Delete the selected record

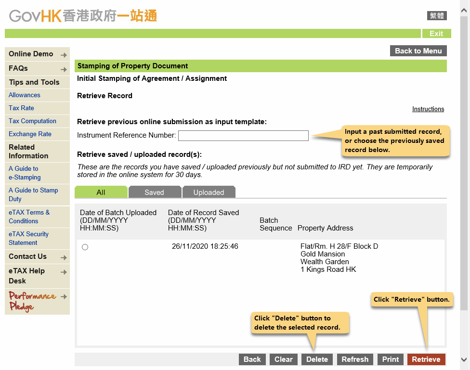pos(317,359)
